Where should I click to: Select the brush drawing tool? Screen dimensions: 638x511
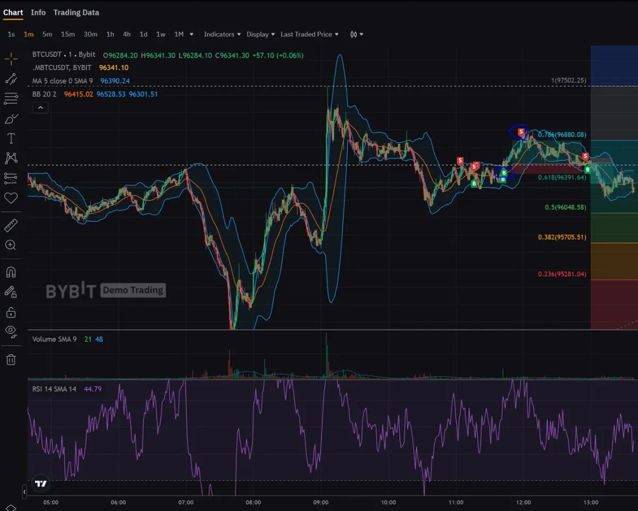click(x=11, y=118)
